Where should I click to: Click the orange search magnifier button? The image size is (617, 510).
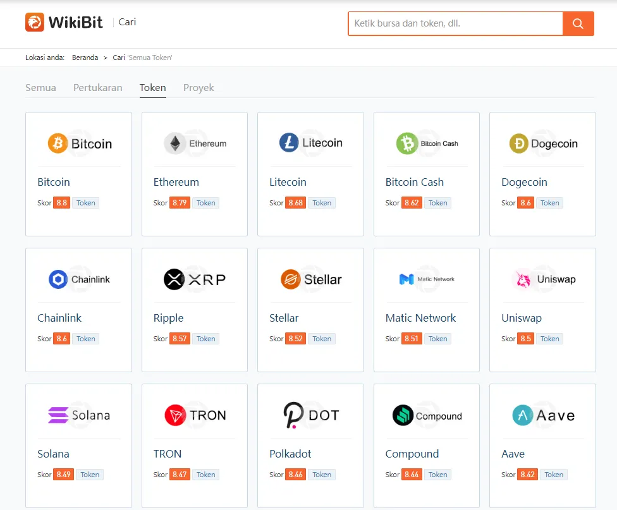[578, 23]
